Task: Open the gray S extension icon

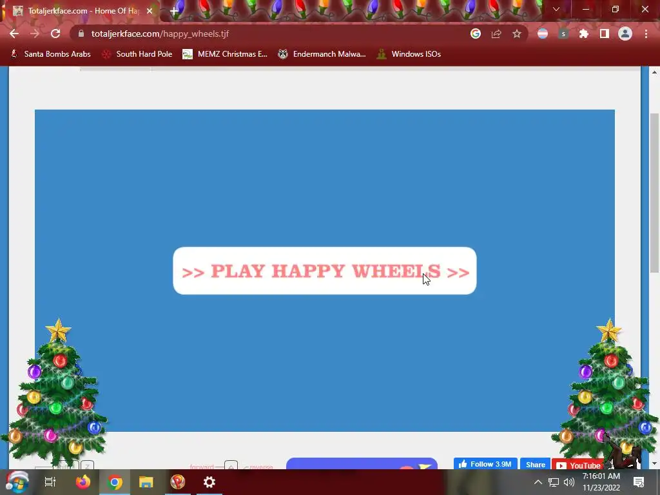Action: click(x=563, y=34)
